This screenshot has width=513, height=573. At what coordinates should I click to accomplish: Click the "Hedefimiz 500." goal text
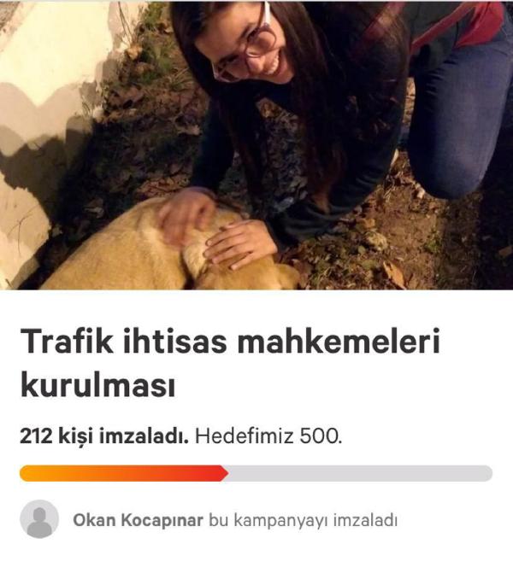[x=268, y=436]
